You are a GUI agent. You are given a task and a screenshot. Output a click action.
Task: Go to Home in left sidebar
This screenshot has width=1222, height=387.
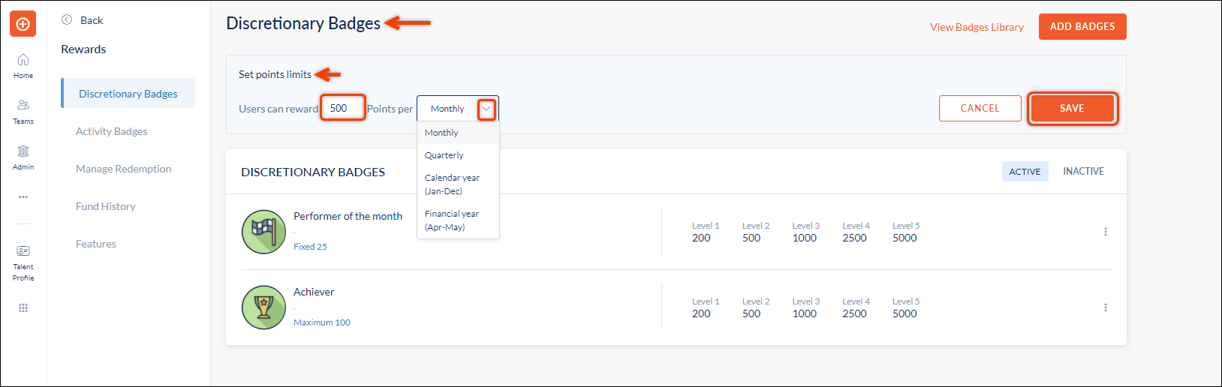[23, 66]
